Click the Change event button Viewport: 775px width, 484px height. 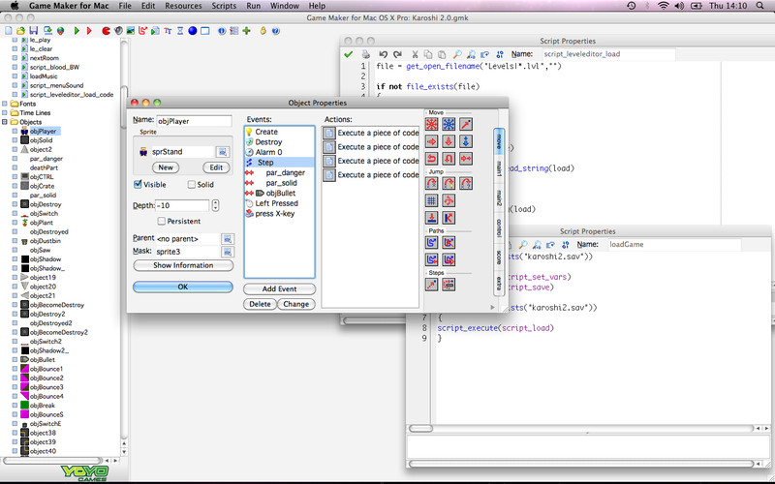point(296,304)
